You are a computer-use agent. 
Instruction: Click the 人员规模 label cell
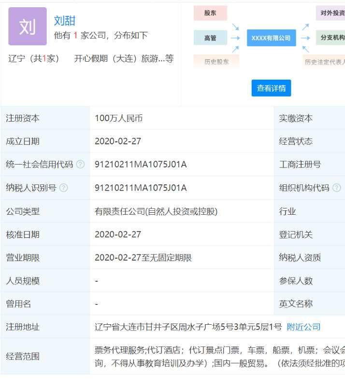(45, 281)
